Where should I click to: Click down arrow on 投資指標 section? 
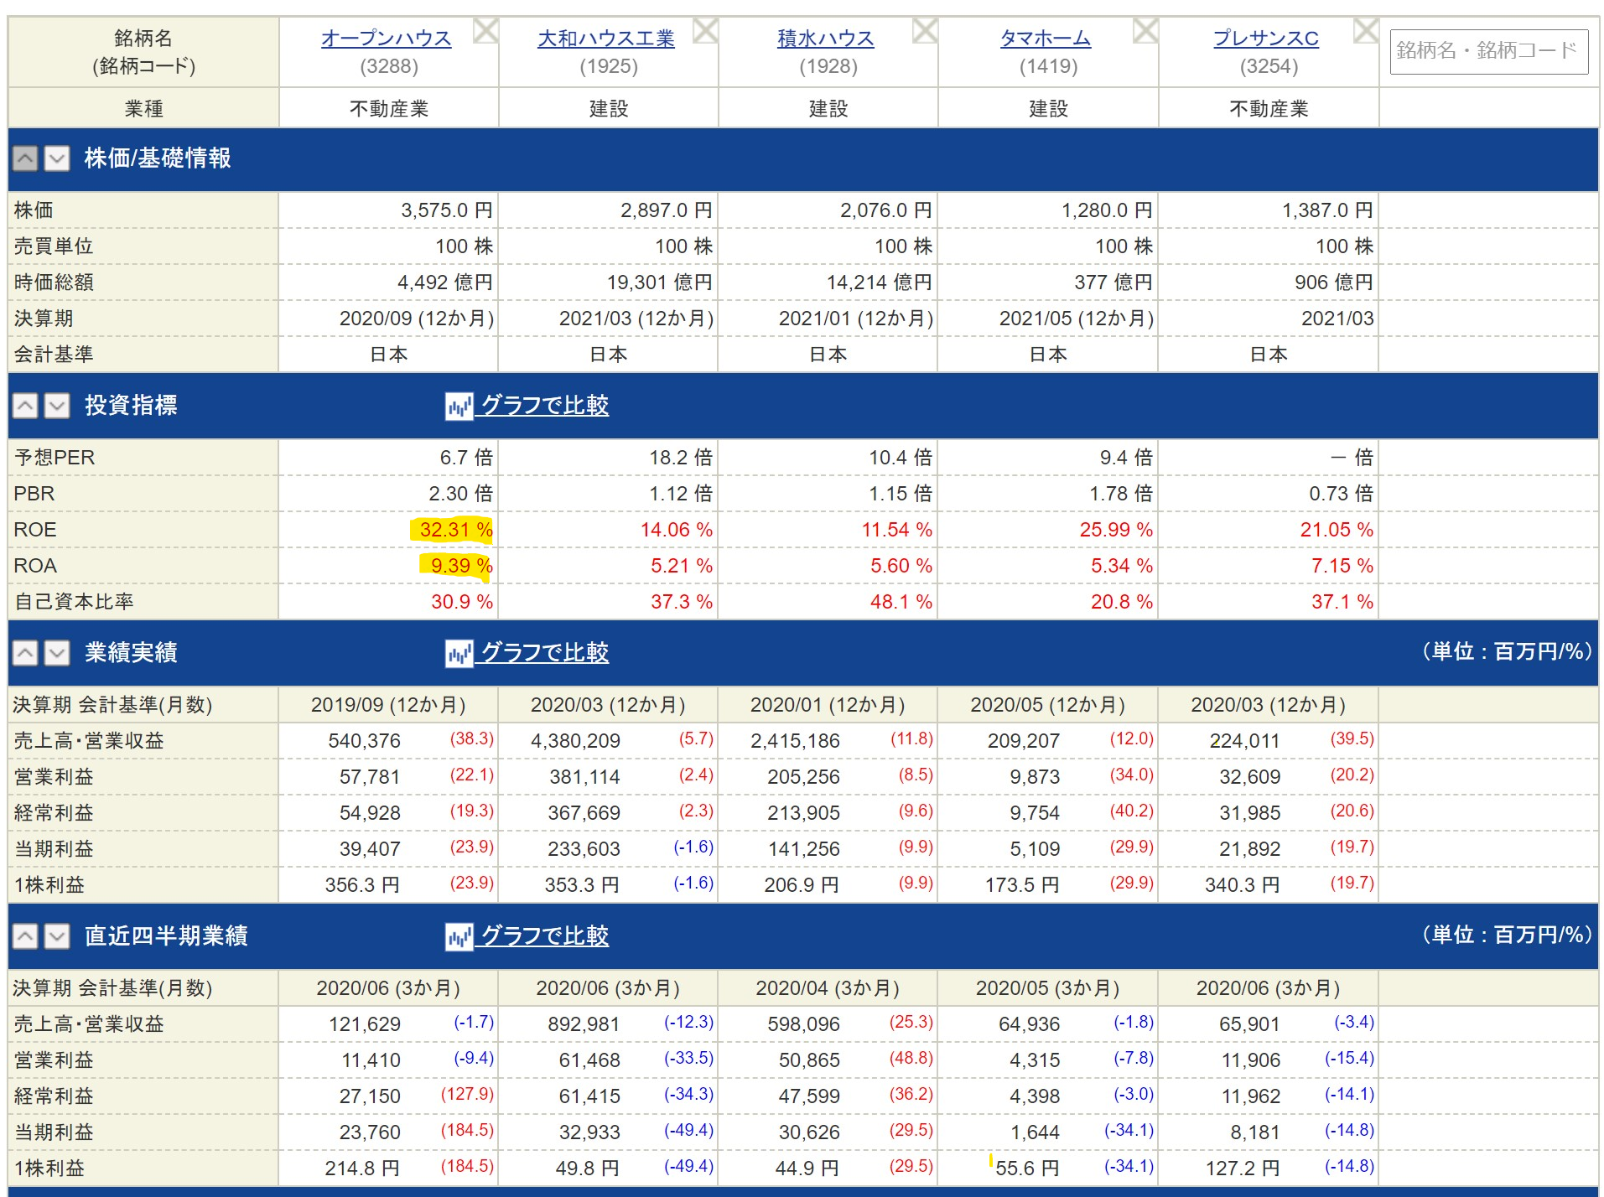pos(57,406)
